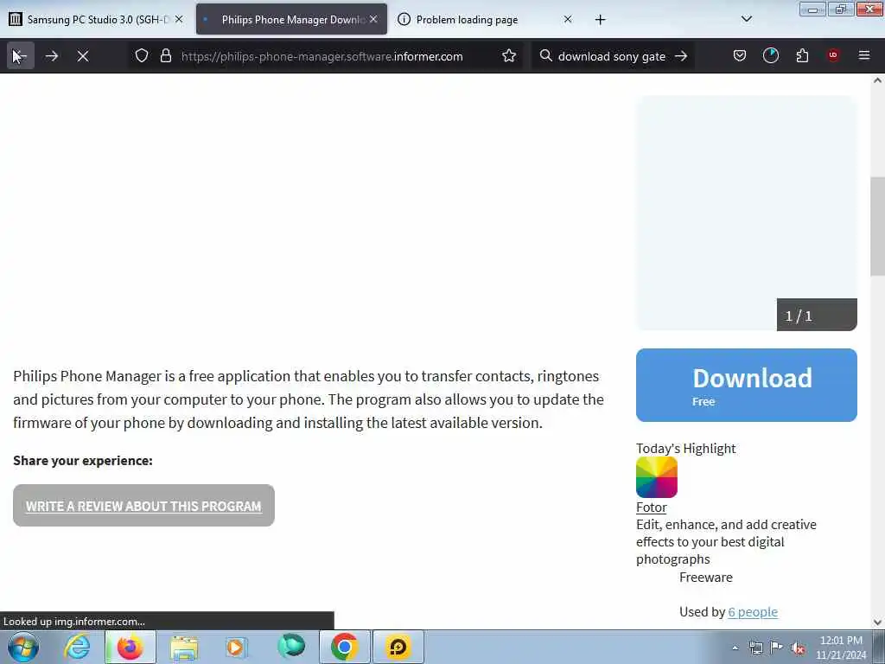Click the Fotor colorful app icon

[x=657, y=477]
